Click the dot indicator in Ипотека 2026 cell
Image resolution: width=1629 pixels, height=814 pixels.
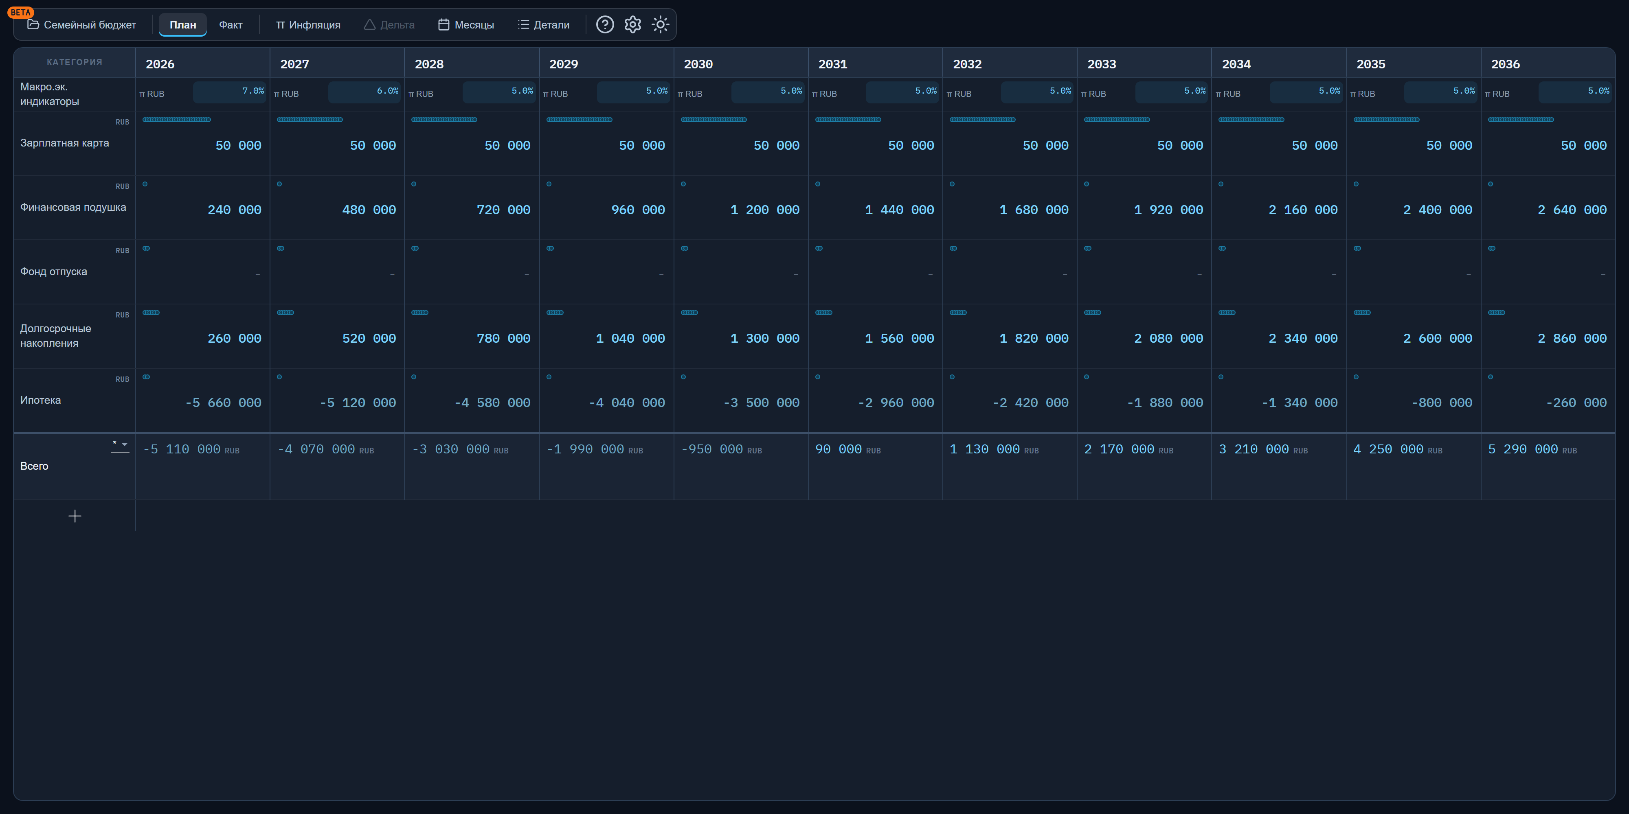pyautogui.click(x=146, y=376)
